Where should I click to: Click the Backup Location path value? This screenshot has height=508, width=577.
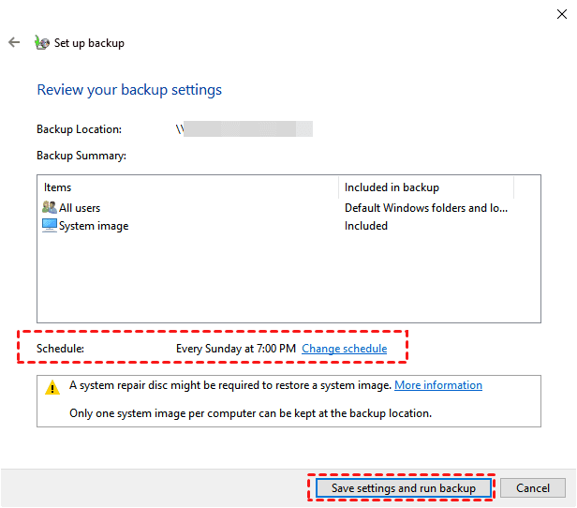tap(244, 129)
